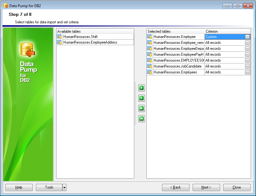Open criterion ellipsis for HumanResources.JobCandidate

(x=247, y=66)
